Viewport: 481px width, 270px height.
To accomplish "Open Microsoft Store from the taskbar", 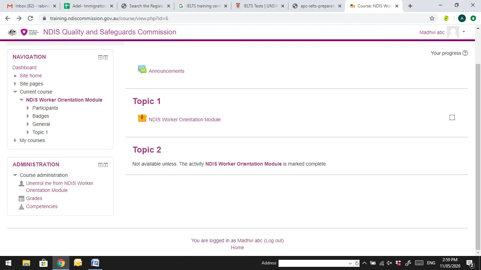I will [43, 263].
